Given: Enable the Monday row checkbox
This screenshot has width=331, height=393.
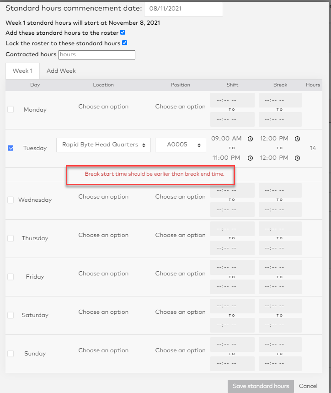Looking at the screenshot, I should (x=11, y=109).
